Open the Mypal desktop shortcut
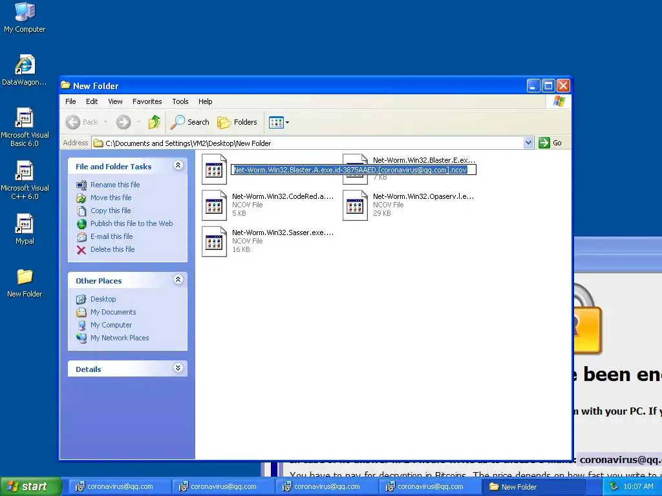 tap(25, 229)
